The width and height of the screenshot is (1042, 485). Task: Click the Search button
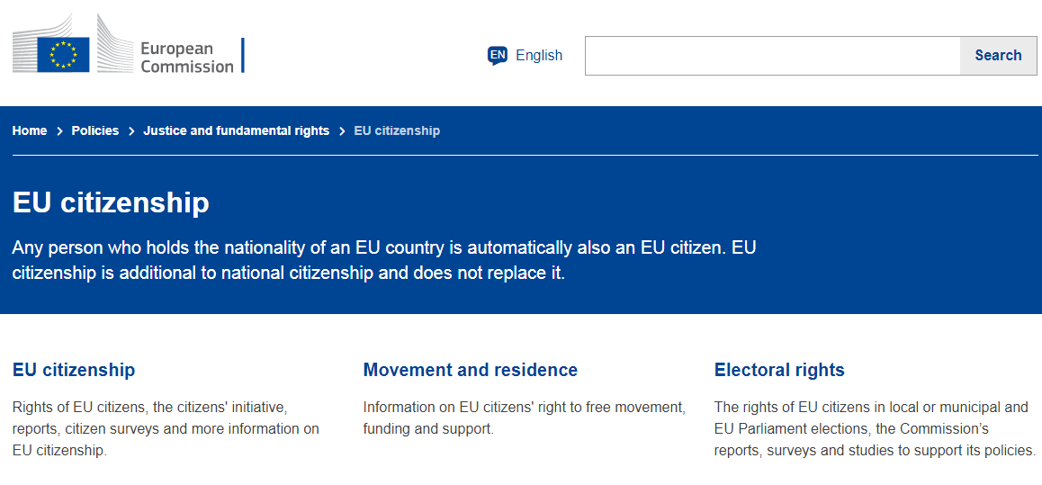coord(998,56)
